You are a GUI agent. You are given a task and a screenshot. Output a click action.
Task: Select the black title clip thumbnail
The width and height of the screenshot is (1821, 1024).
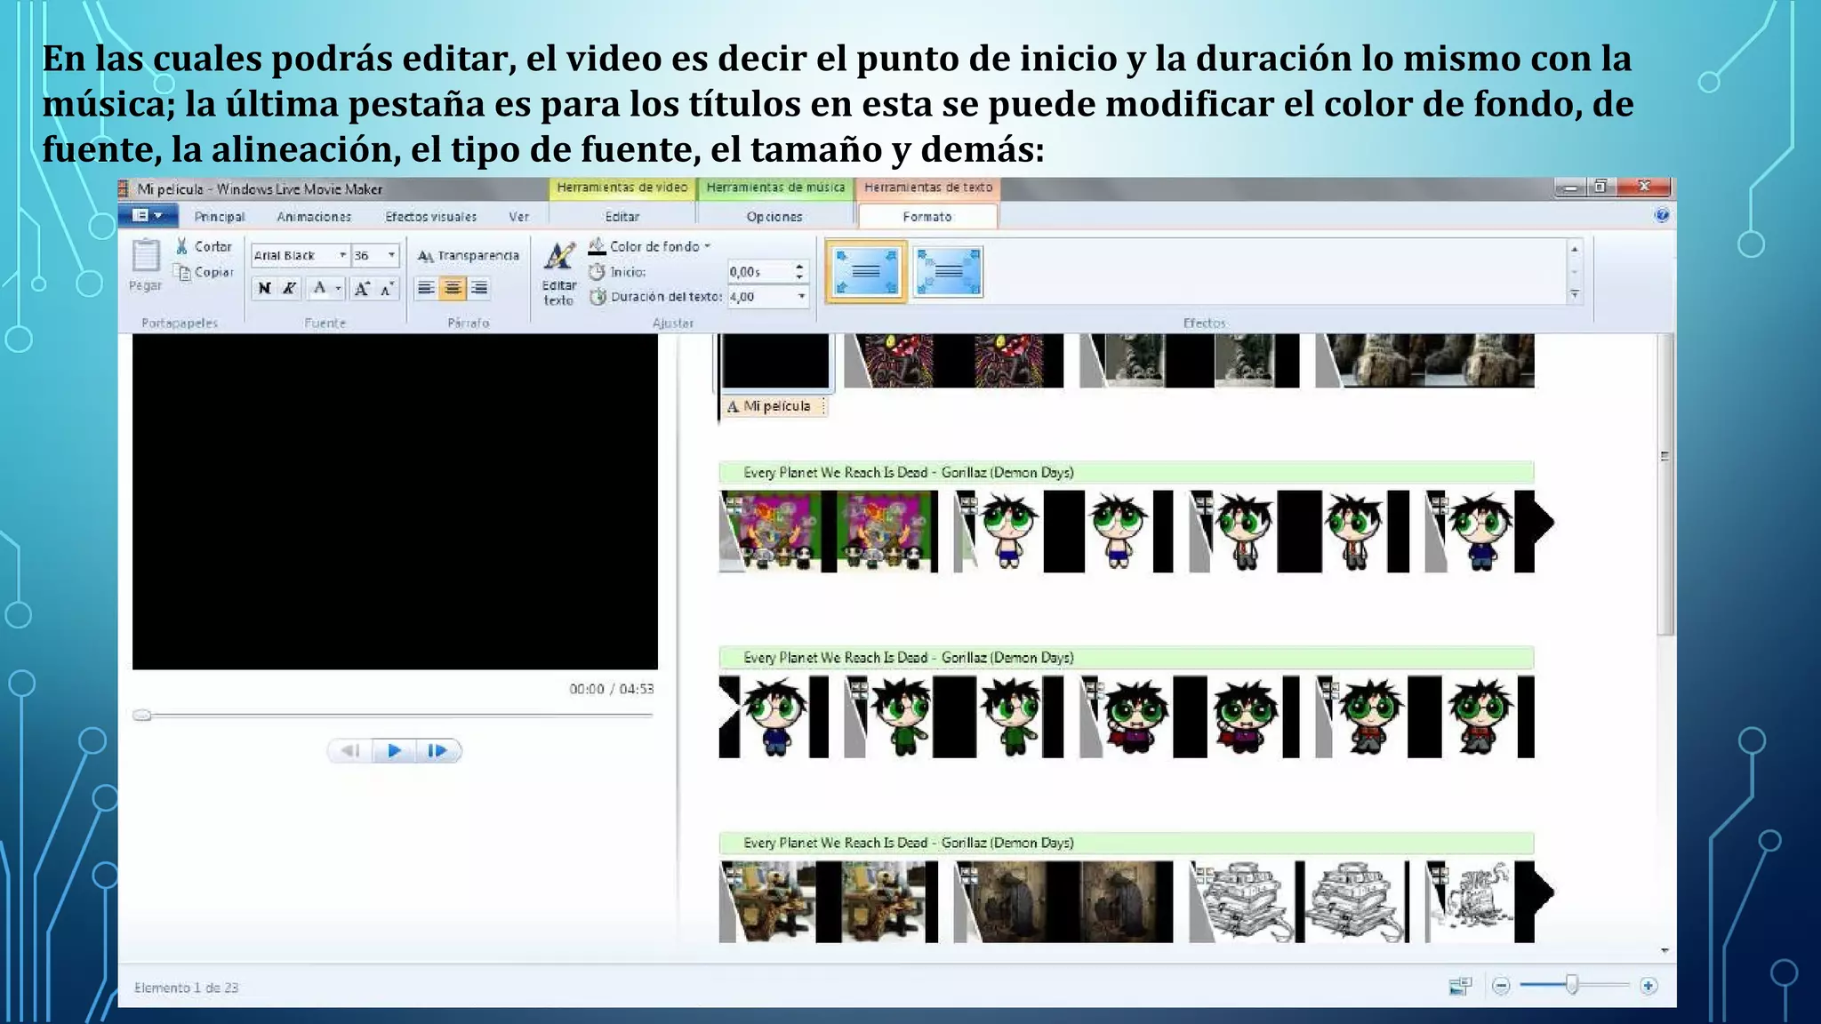(775, 361)
